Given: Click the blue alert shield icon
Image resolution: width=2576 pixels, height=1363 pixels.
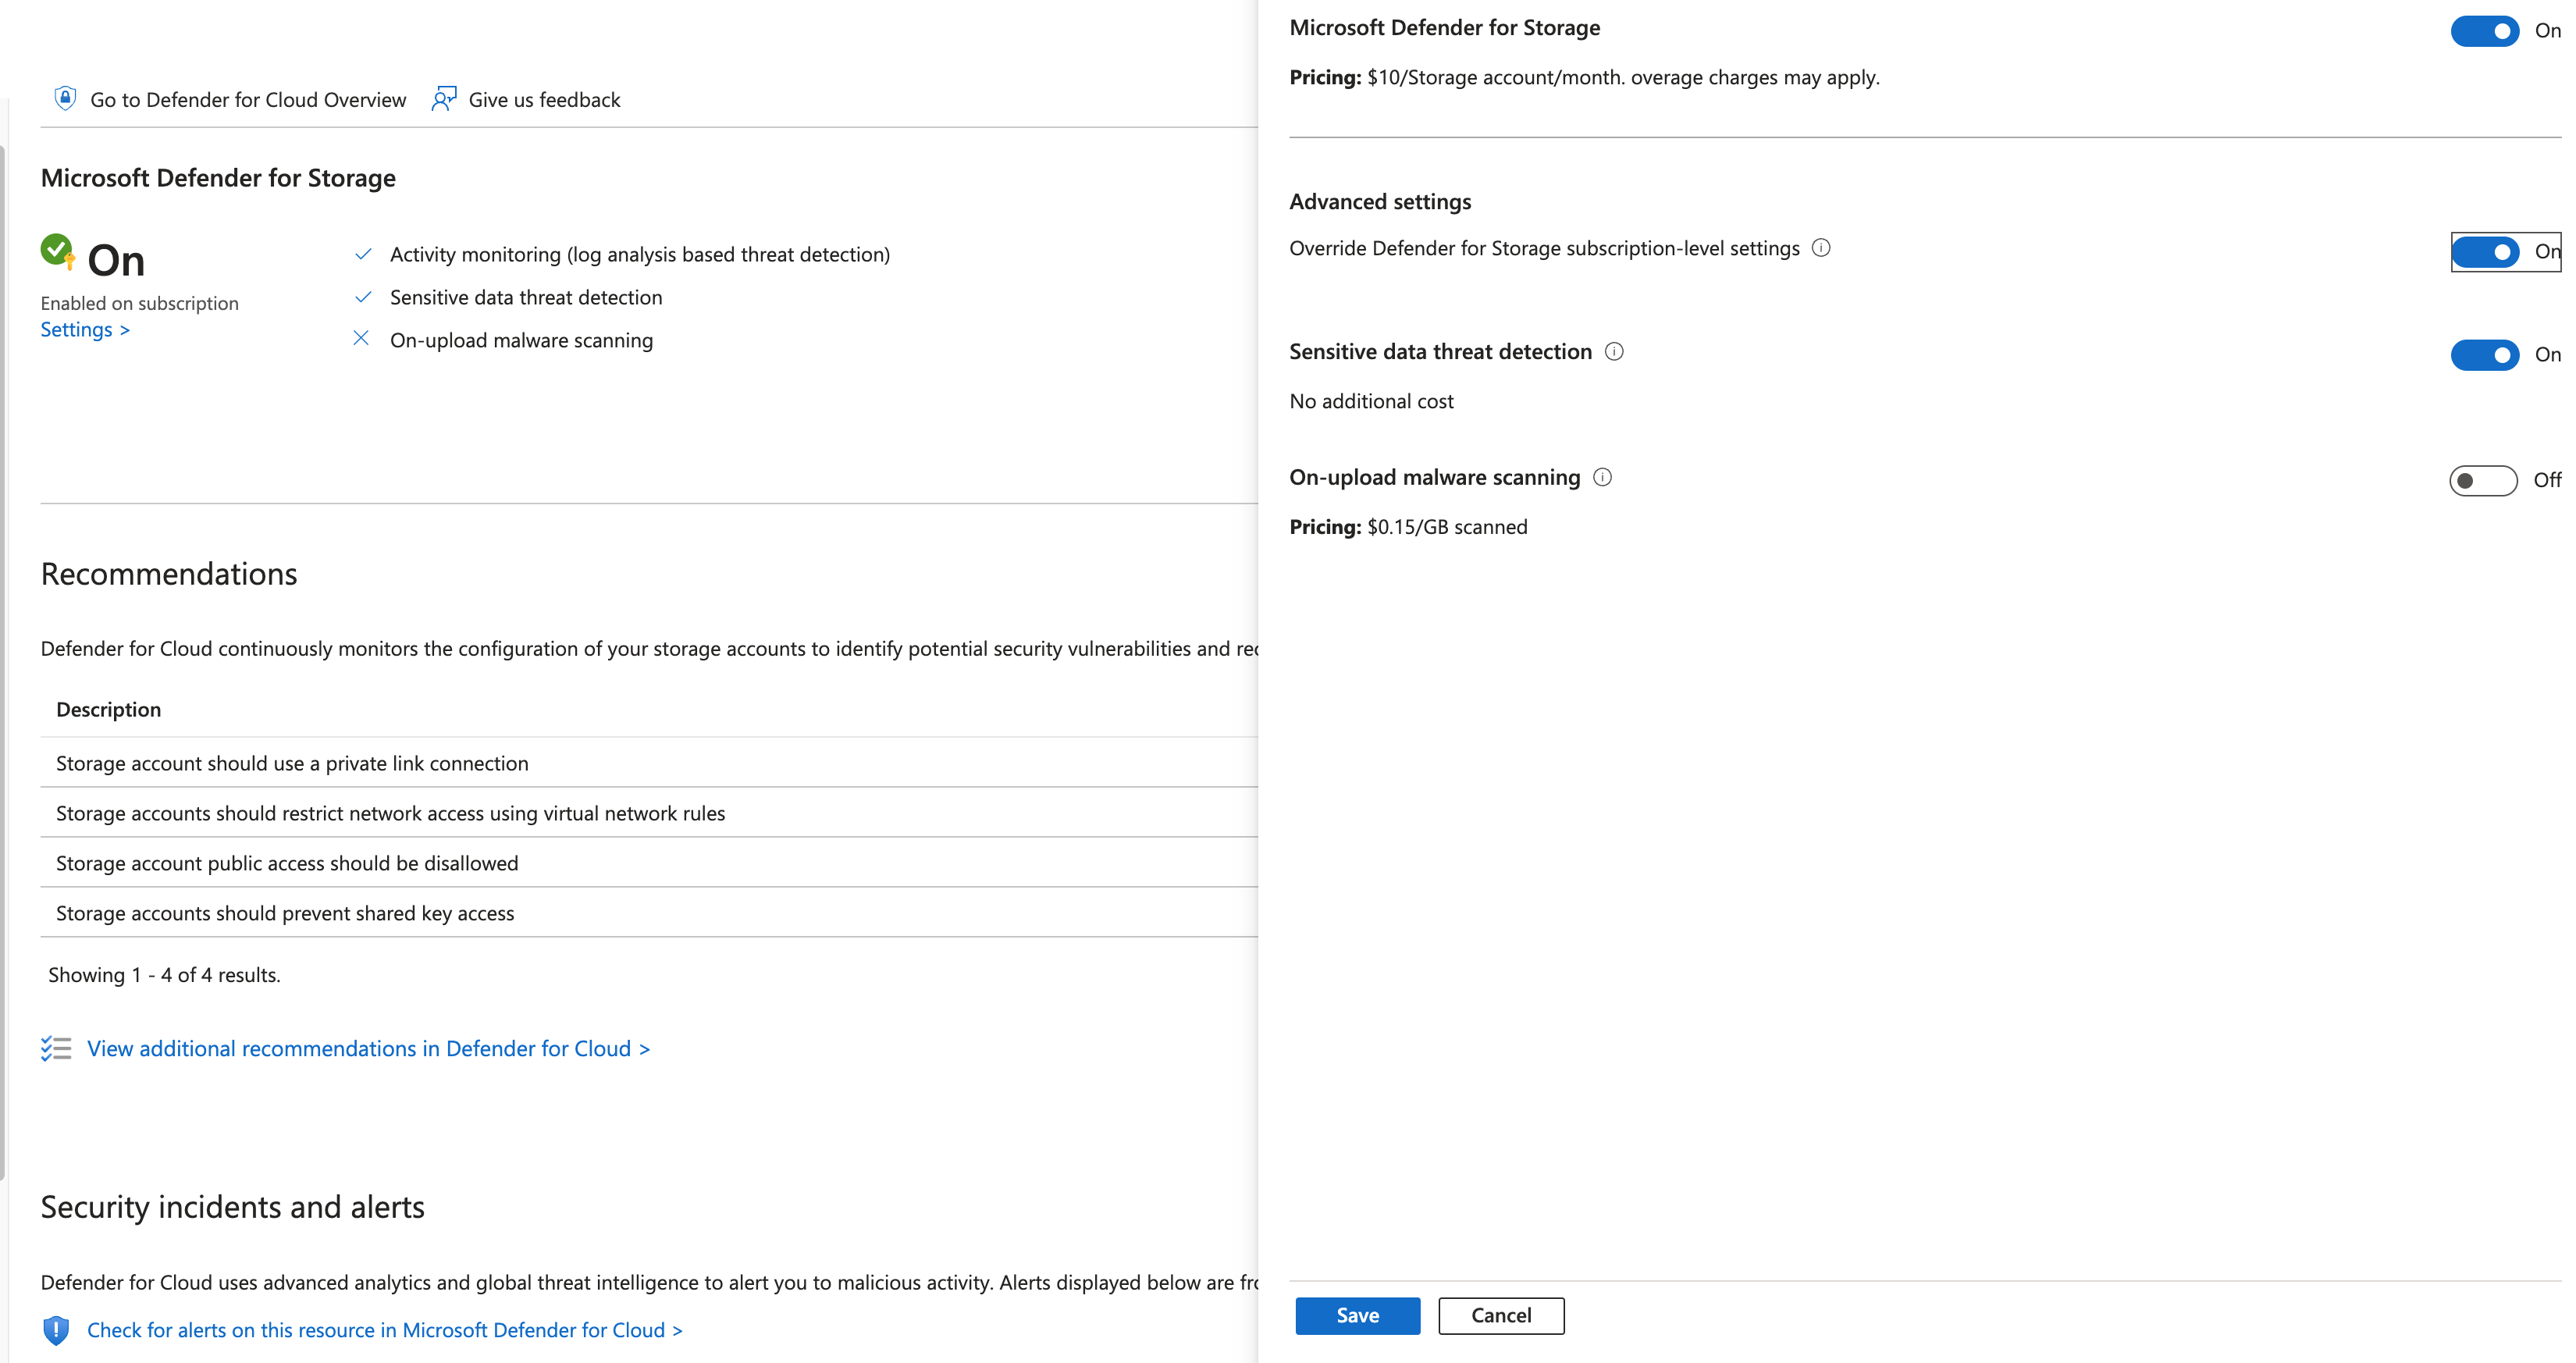Looking at the screenshot, I should [56, 1330].
